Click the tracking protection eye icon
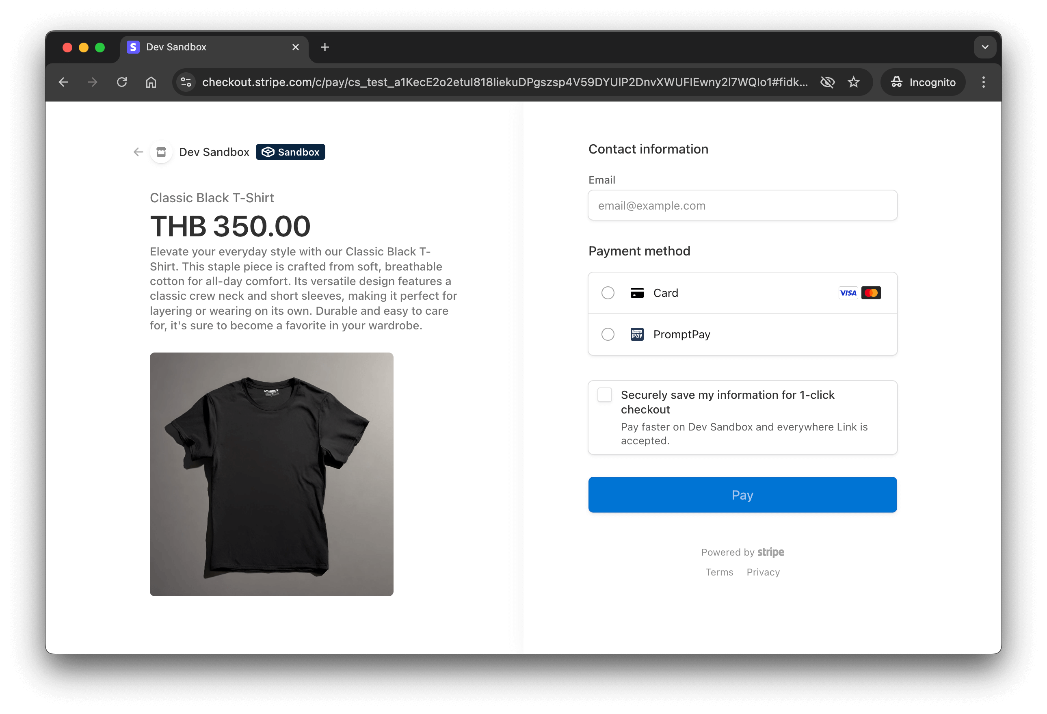 [x=827, y=82]
